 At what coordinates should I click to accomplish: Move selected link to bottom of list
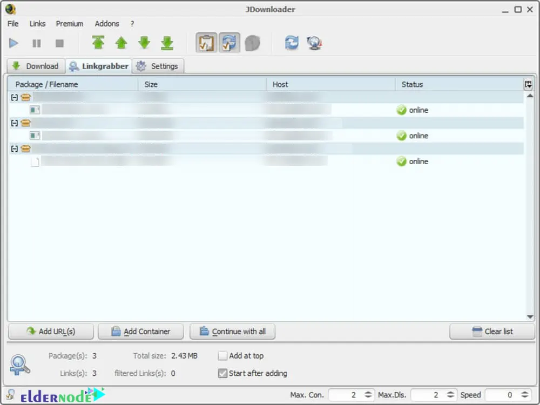pyautogui.click(x=167, y=43)
